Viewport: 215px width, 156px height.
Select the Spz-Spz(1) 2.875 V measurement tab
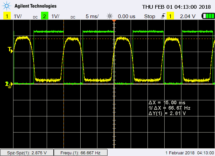(27, 153)
